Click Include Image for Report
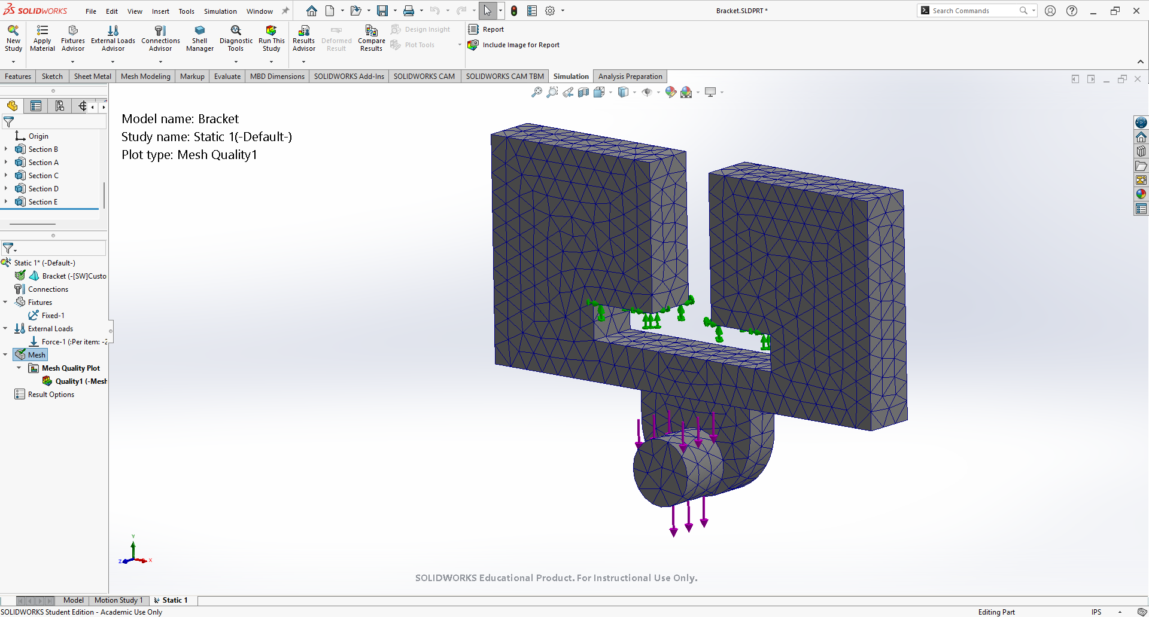The width and height of the screenshot is (1149, 617). [x=514, y=45]
